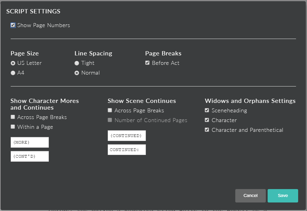Click the SCRIPT SETTINGS title
The height and width of the screenshot is (211, 307).
(33, 11)
